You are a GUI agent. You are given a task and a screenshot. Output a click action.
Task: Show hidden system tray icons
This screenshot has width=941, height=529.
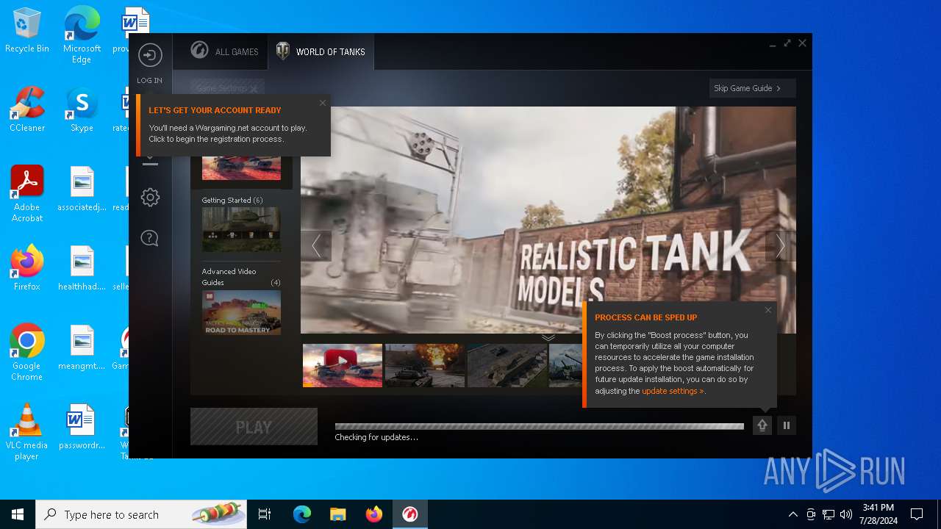click(792, 514)
